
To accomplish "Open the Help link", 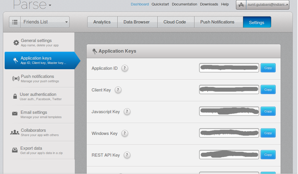I will tap(225, 4).
